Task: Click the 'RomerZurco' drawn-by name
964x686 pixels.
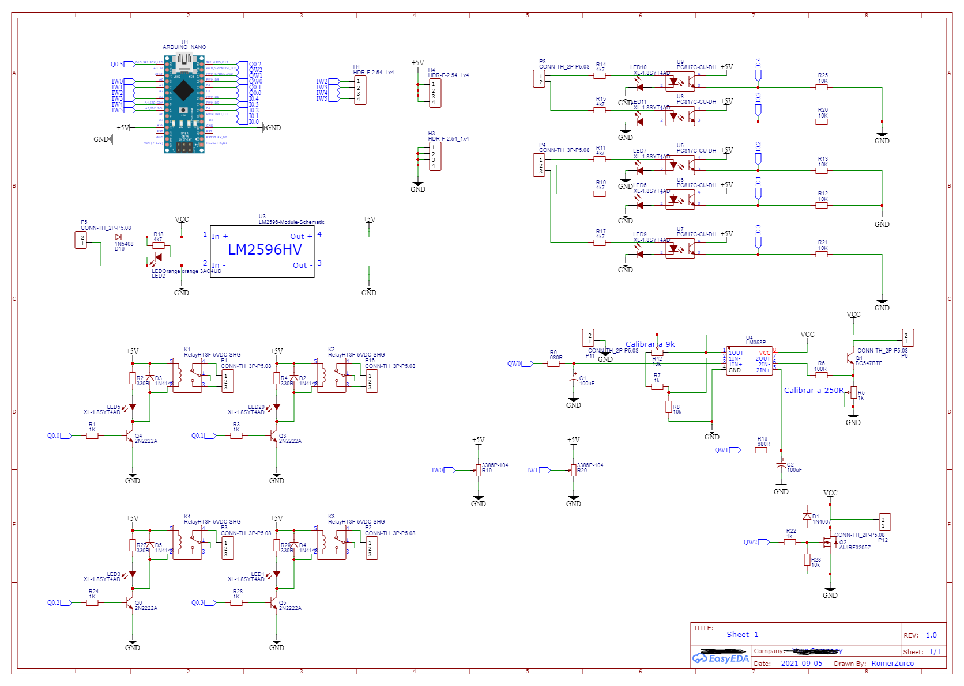Action: pyautogui.click(x=893, y=663)
